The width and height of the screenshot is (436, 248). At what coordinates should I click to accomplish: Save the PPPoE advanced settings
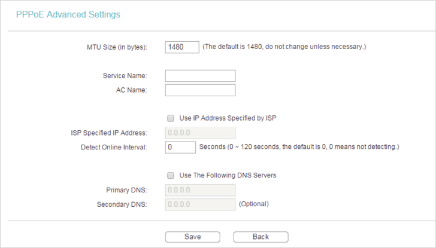click(x=193, y=237)
